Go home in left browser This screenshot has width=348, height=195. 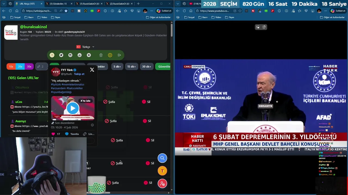click(17, 11)
